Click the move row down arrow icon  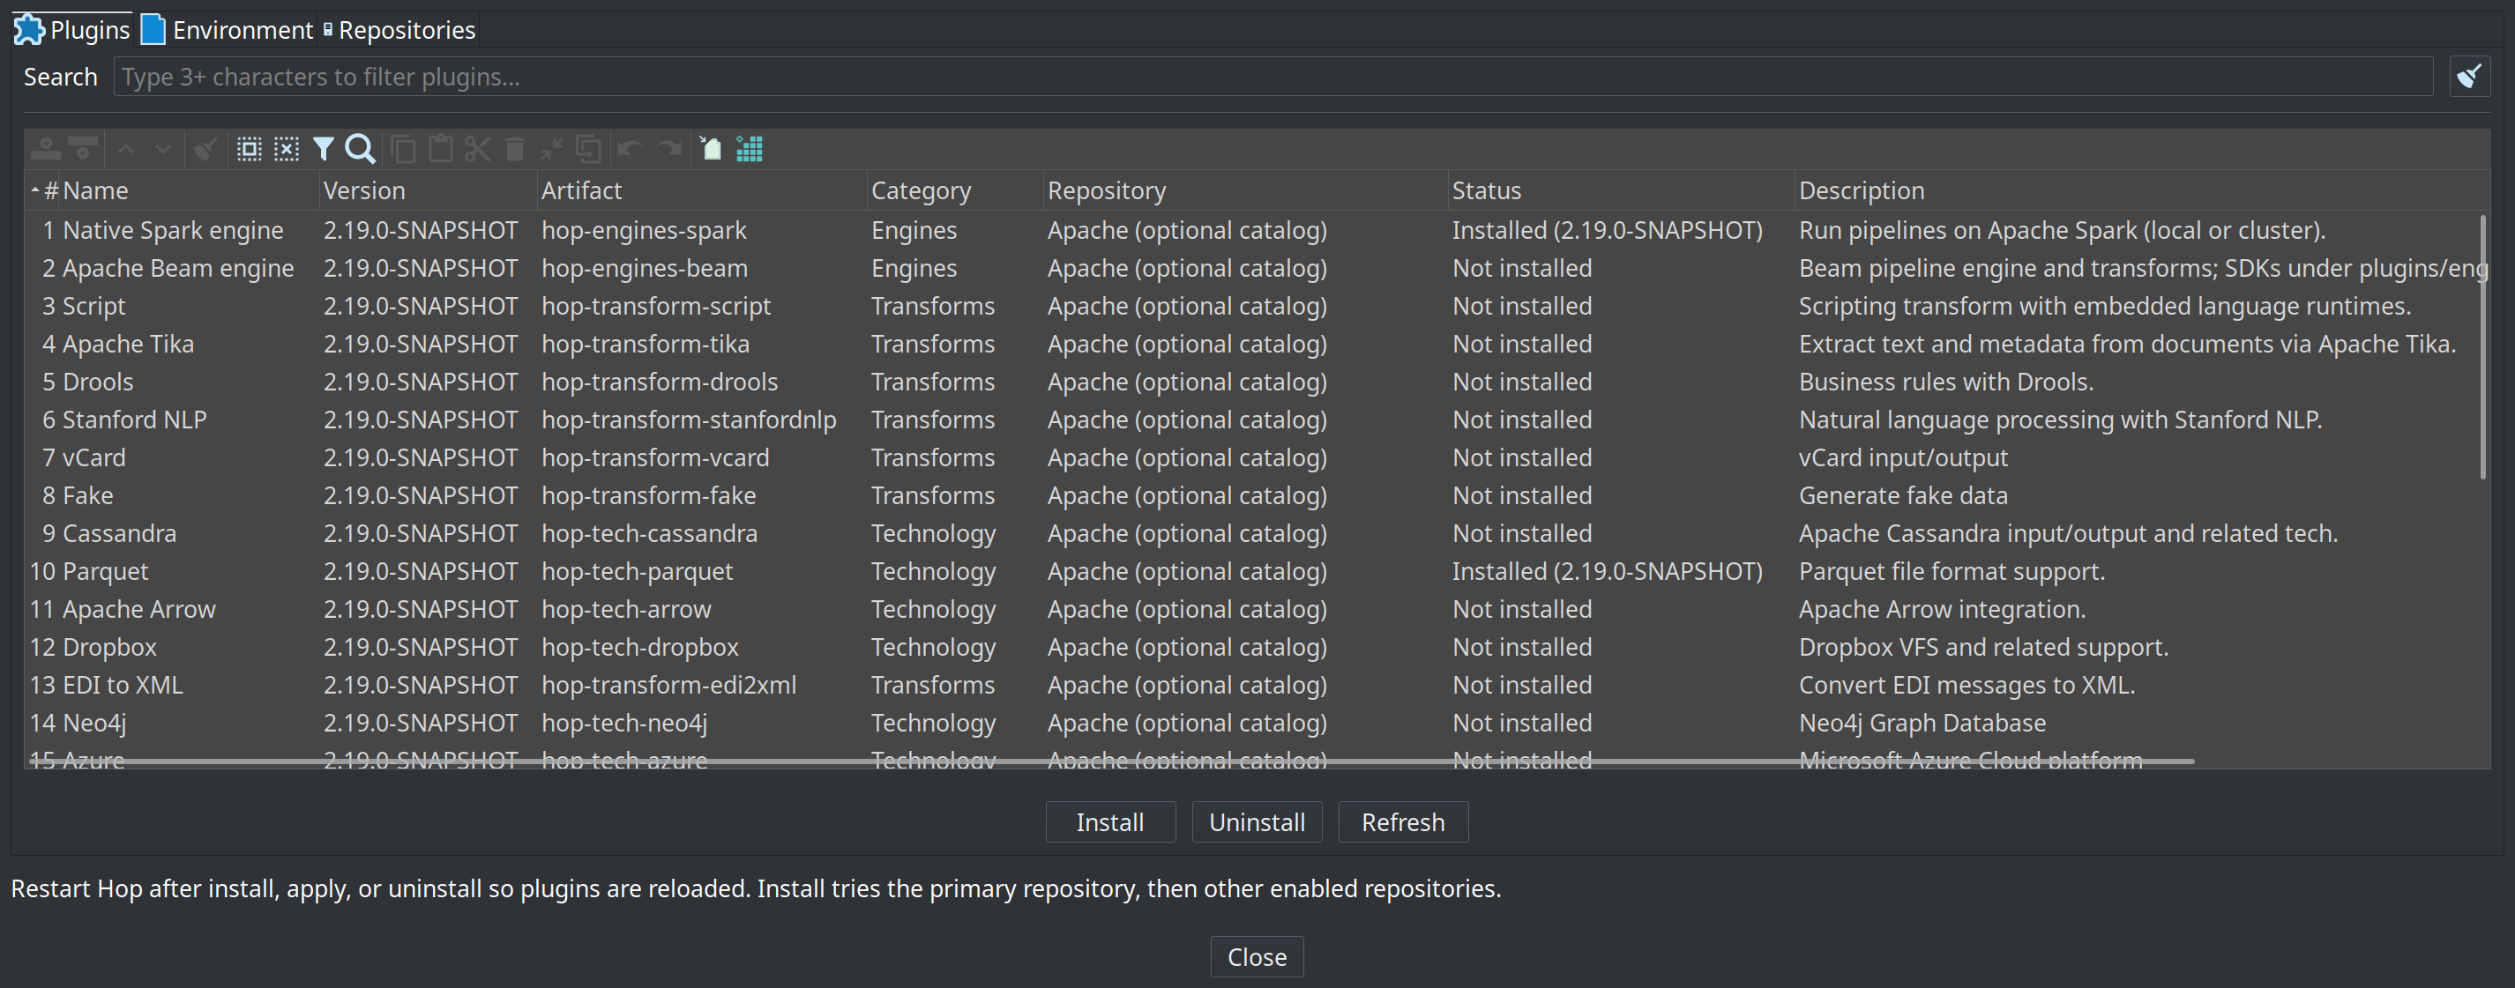click(163, 149)
